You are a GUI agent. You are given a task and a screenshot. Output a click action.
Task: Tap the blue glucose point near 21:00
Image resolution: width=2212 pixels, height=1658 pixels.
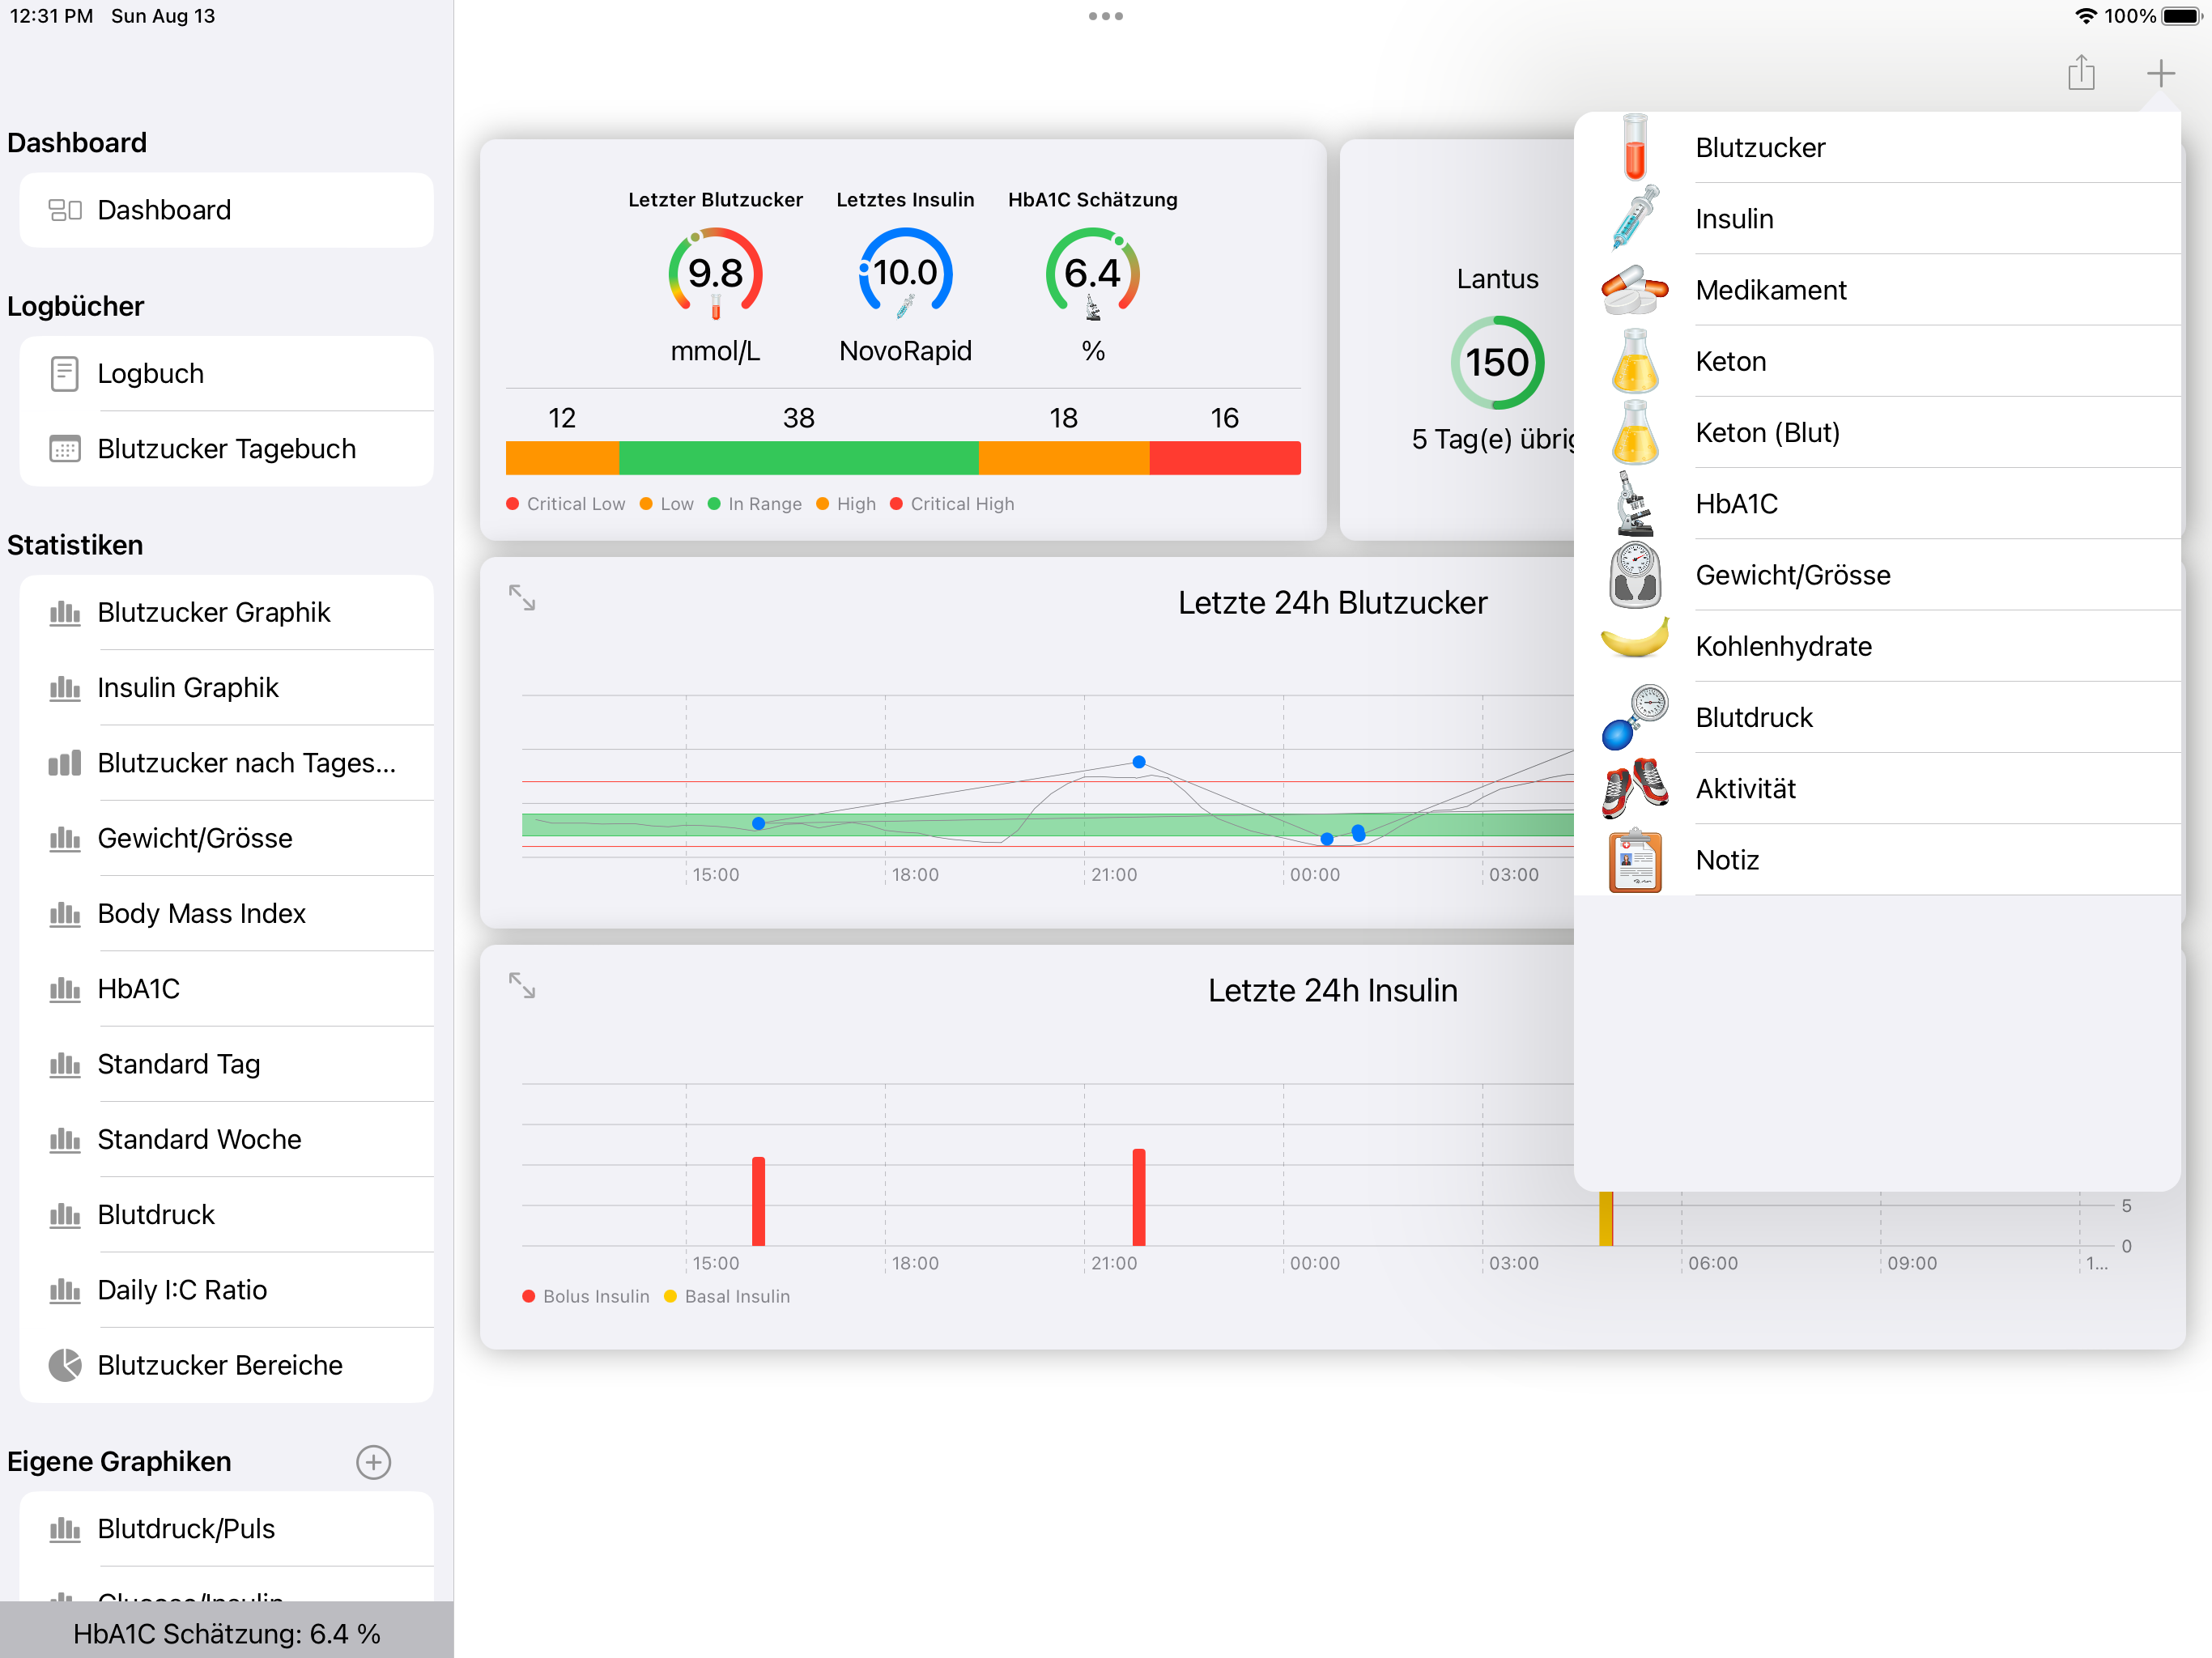[1139, 762]
